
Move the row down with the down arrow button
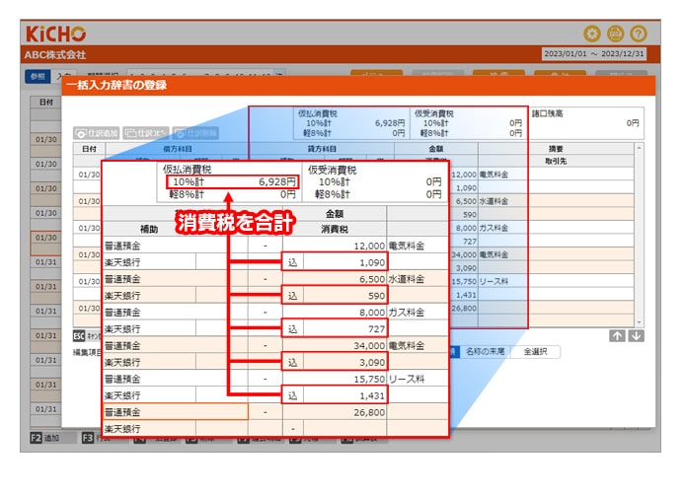coord(636,336)
